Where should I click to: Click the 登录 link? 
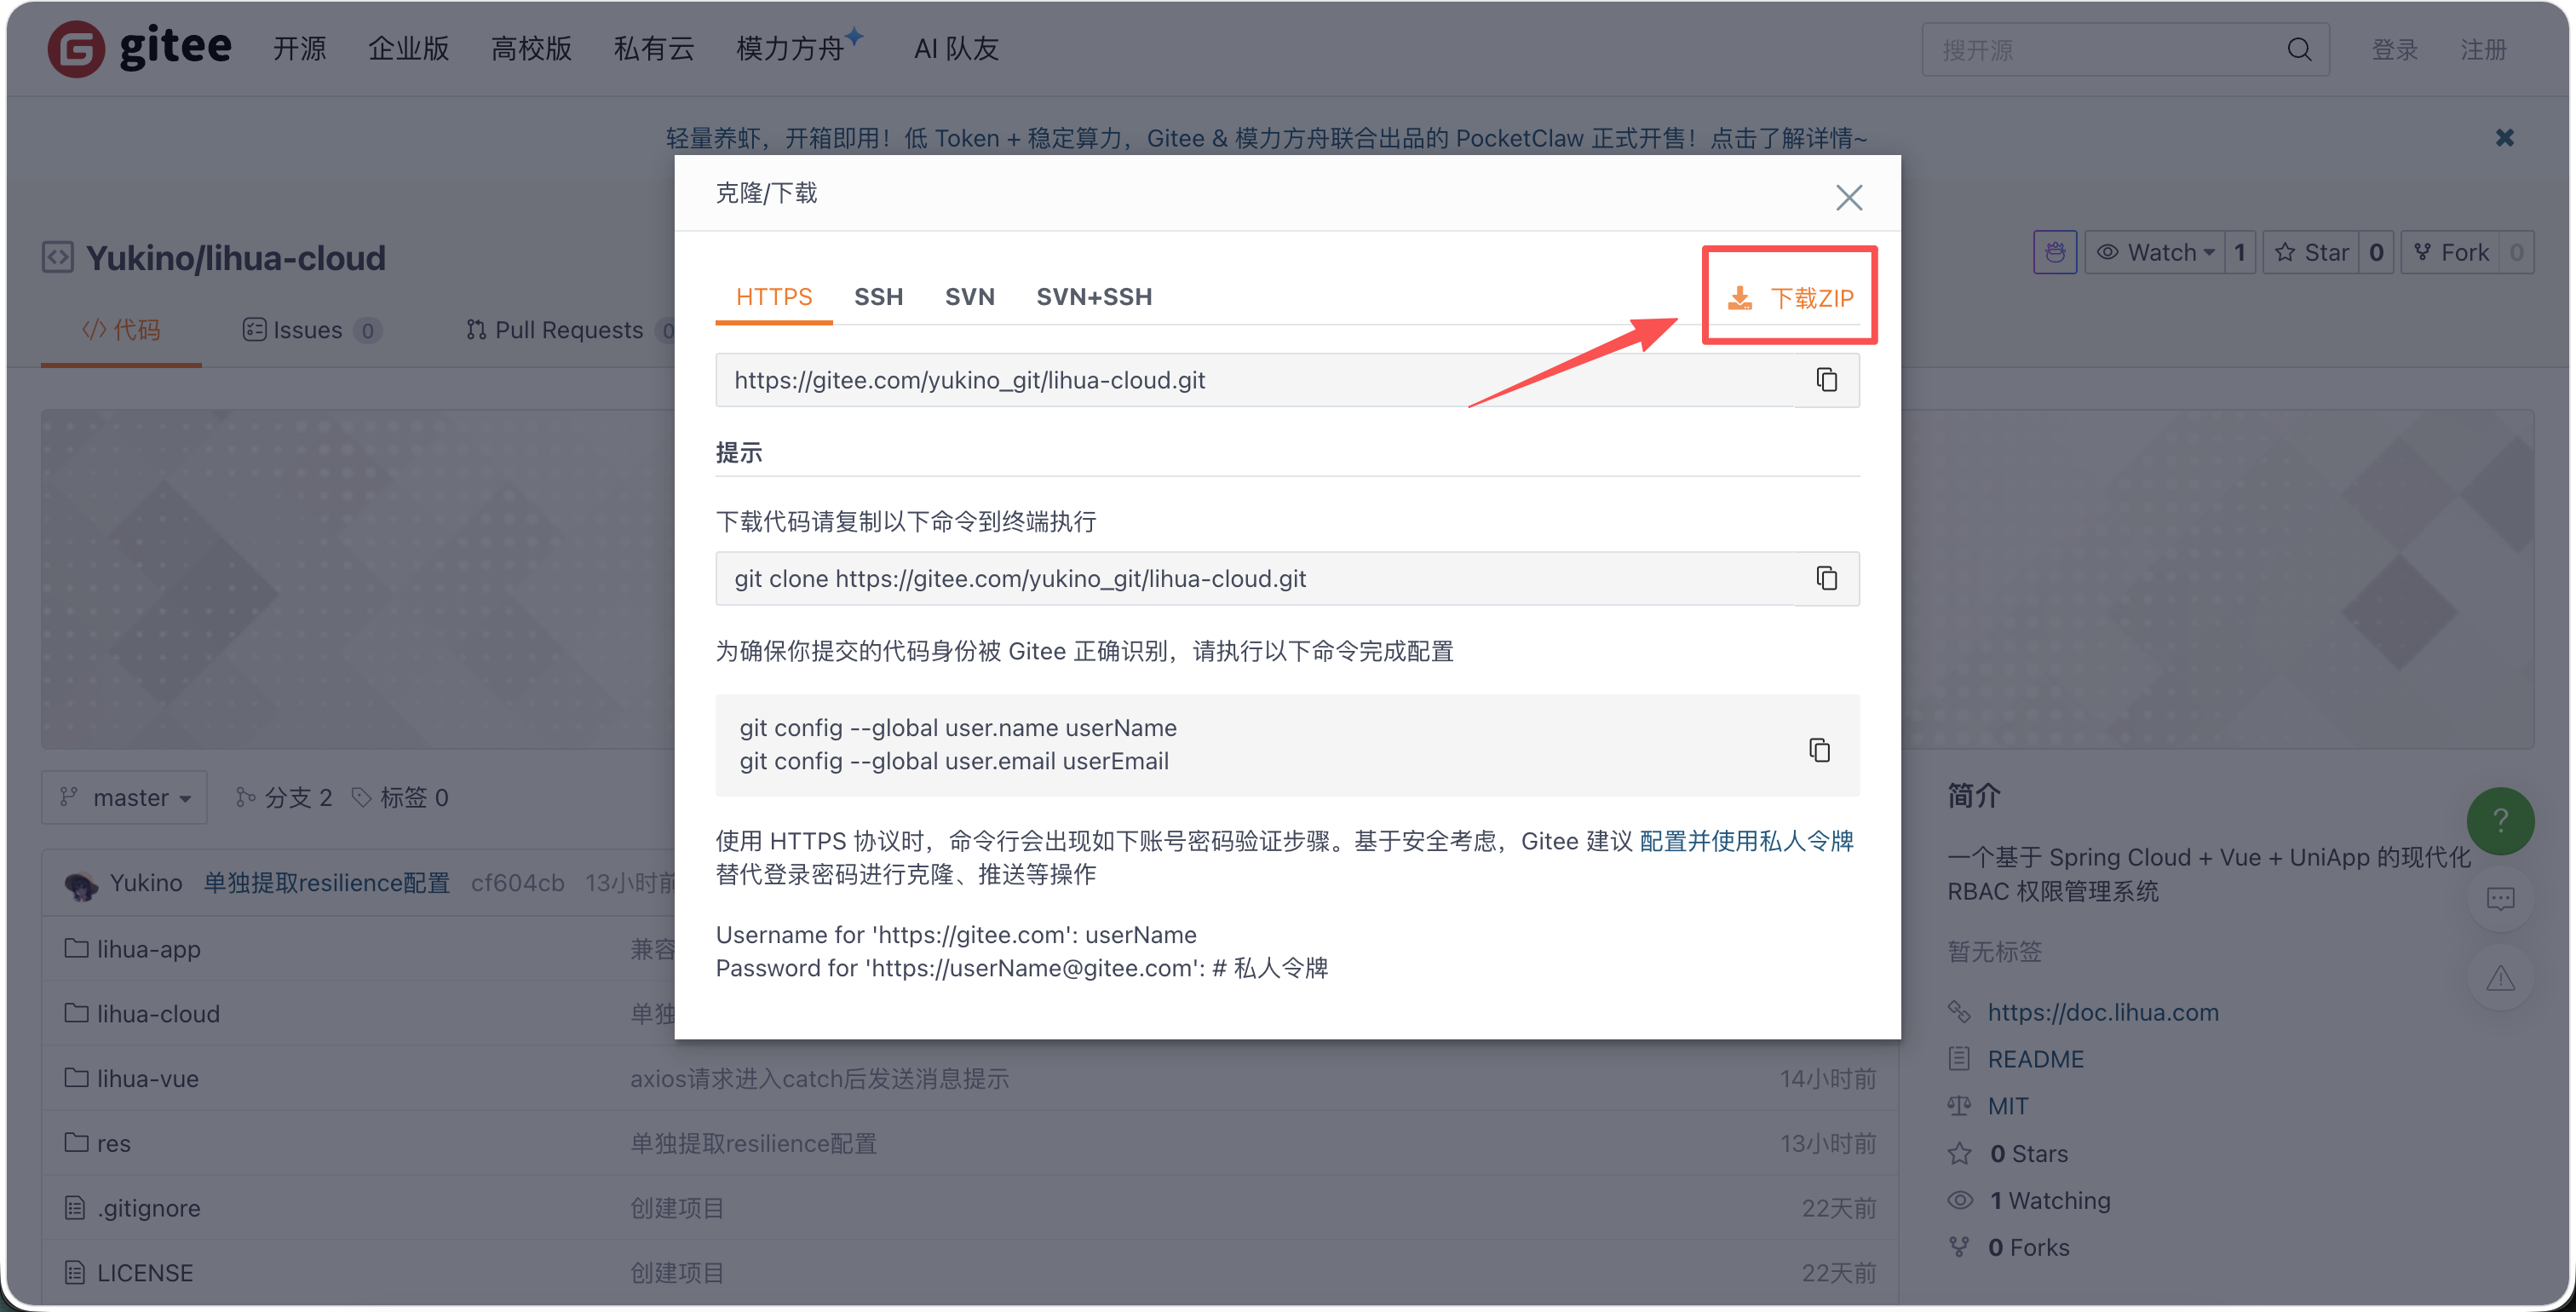(x=2395, y=50)
